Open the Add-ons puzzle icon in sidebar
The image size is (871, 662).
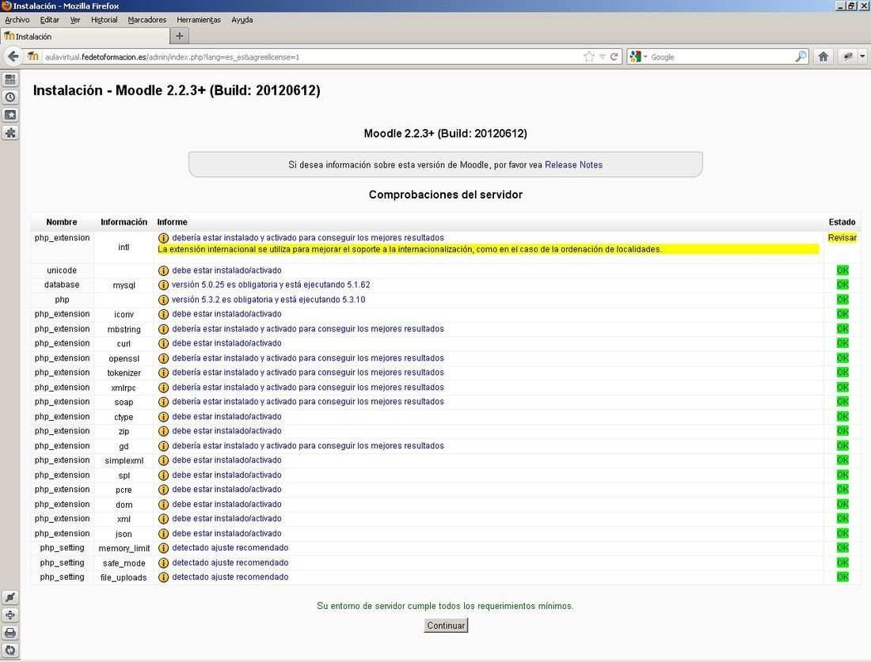(x=10, y=133)
